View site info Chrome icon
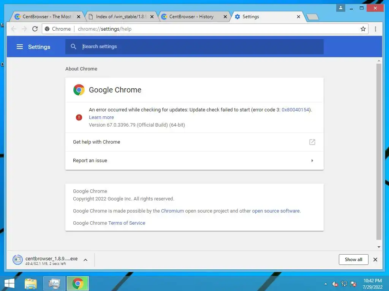The image size is (389, 291). point(47,29)
